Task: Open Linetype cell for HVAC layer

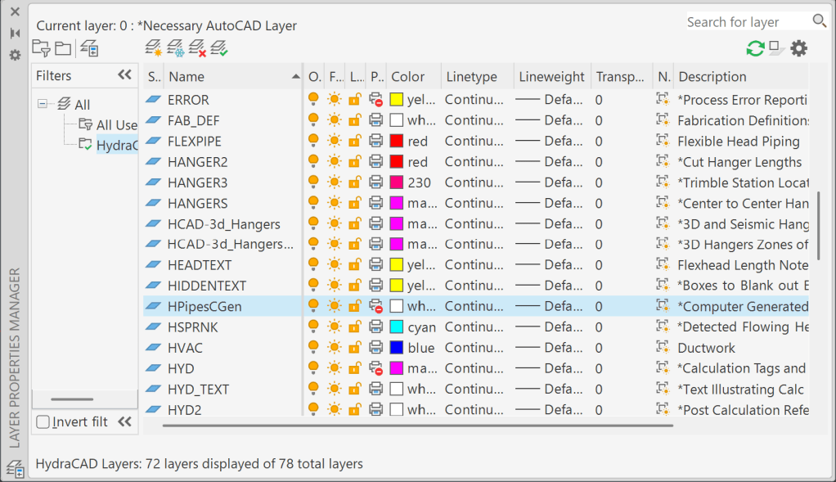Action: 474,348
